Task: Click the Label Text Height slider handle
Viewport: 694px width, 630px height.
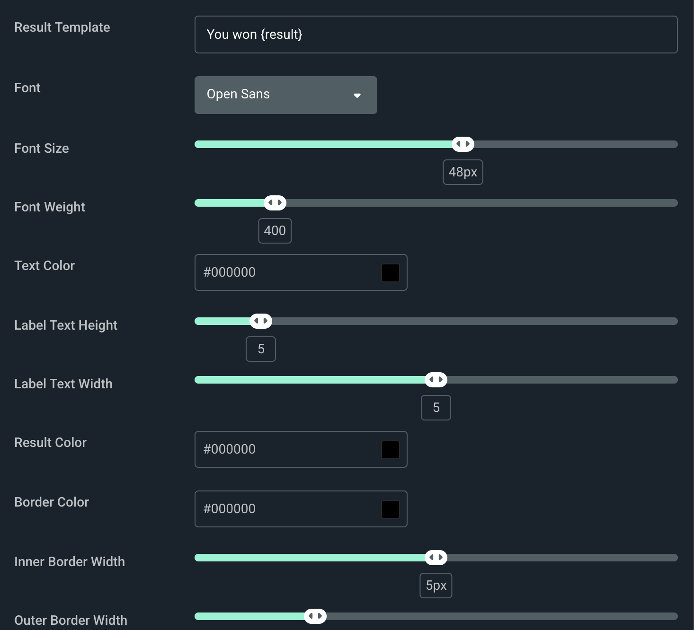Action: click(x=261, y=321)
